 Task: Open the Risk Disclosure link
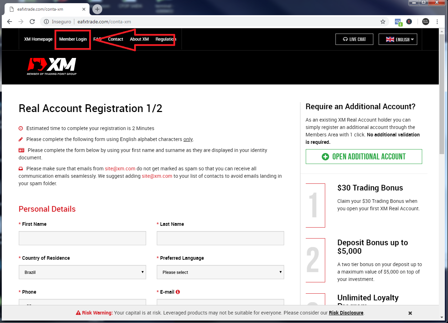(346, 313)
